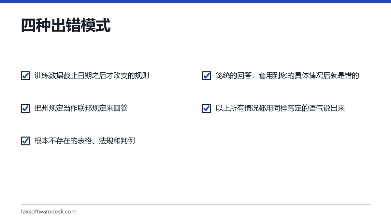Toggle checkbox beside 把州规定当作联邦规定来回答

click(x=25, y=108)
